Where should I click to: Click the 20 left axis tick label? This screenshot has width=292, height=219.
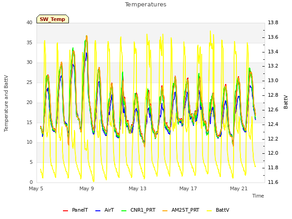(29, 102)
